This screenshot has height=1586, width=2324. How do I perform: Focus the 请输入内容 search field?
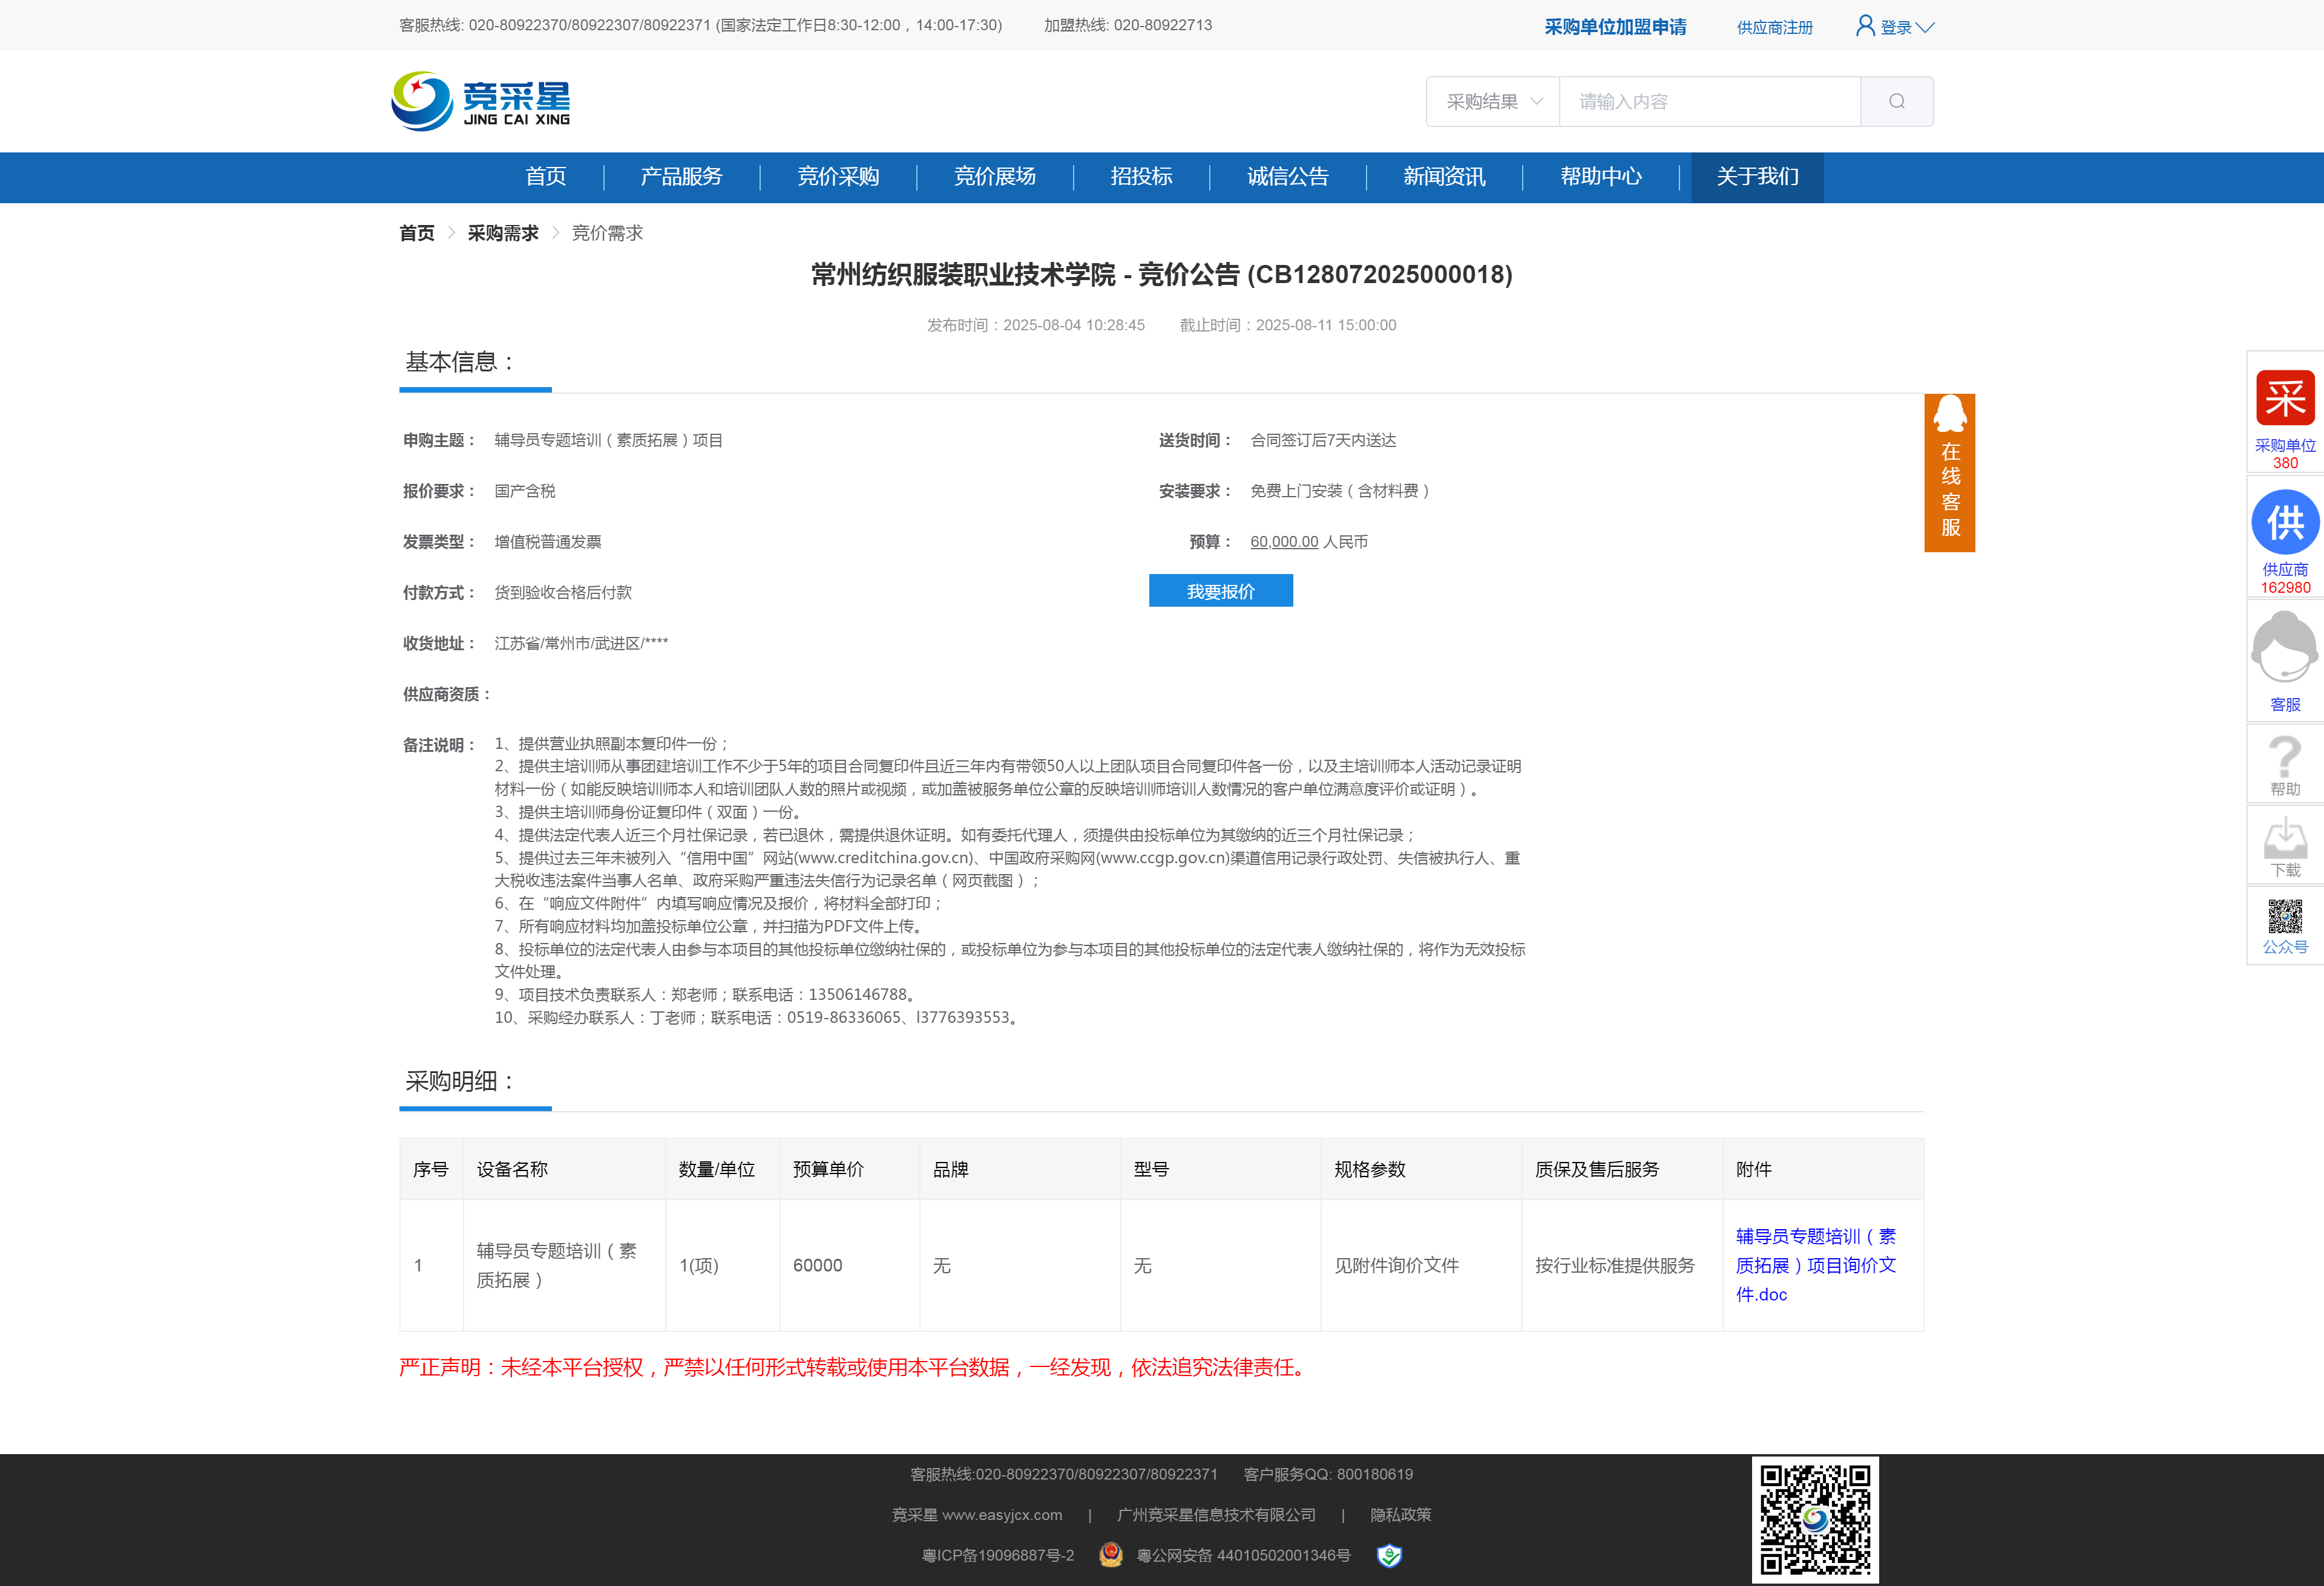1709,101
